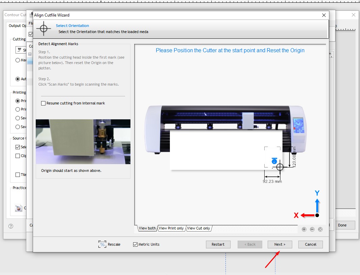Toggle the Clip checkbox under Source
Viewport: 360px width, 275px height.
(x=18, y=156)
